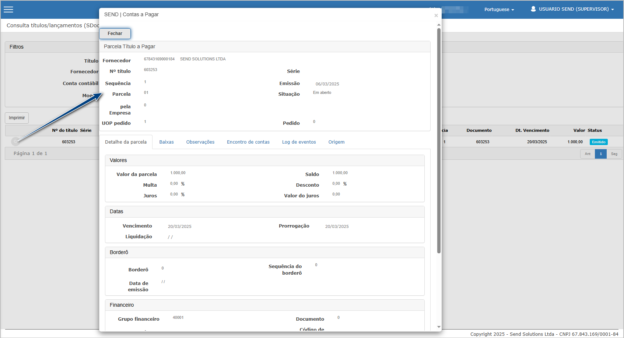Open the hamburger main menu
The width and height of the screenshot is (624, 338).
point(8,10)
